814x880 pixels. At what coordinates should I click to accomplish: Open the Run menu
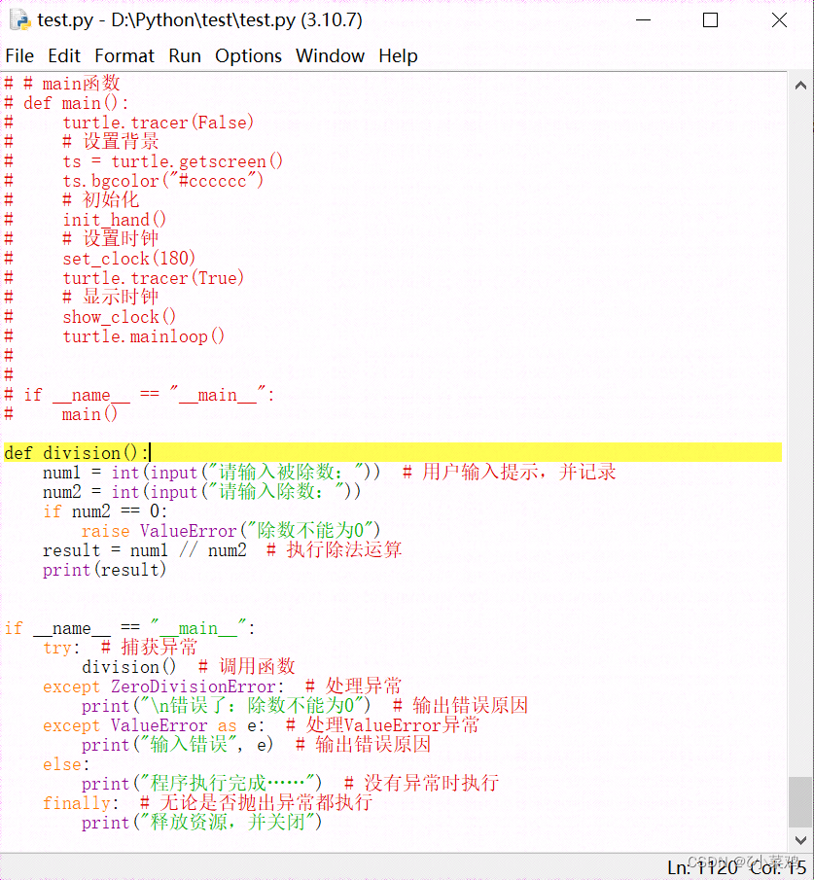point(185,56)
